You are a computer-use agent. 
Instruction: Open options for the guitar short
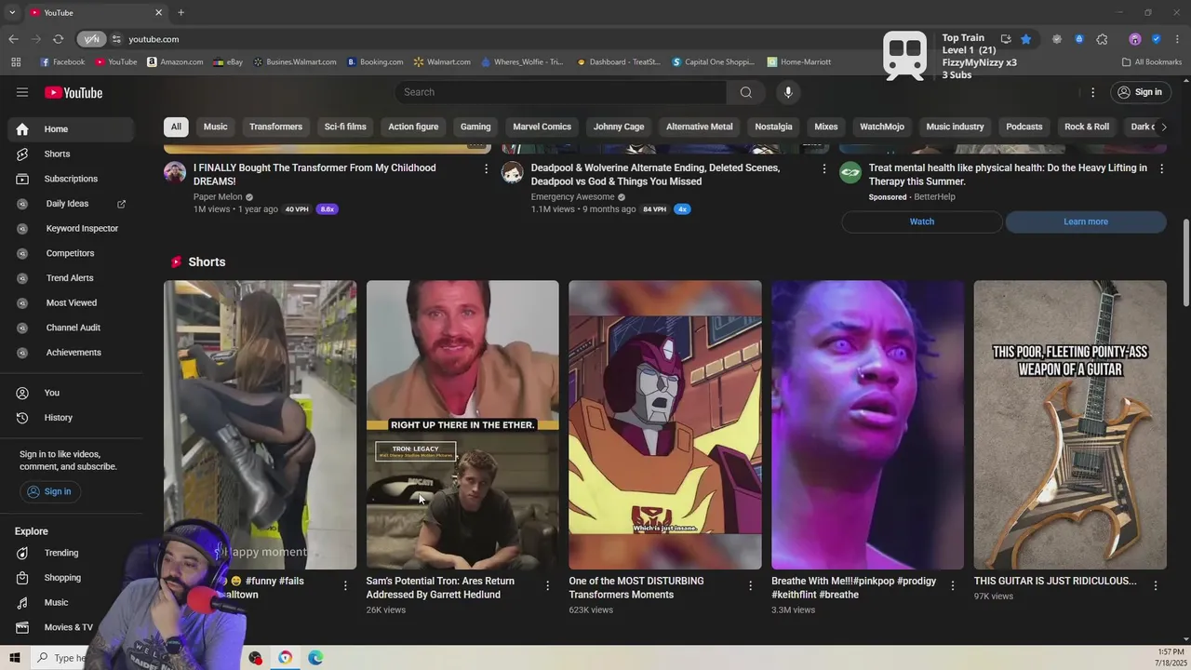[1155, 585]
